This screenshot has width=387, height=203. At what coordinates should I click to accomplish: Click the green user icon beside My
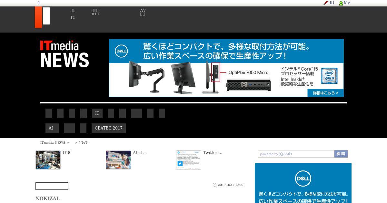[x=341, y=3]
